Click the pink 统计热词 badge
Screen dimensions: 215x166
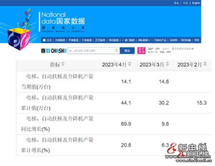[x=141, y=50]
